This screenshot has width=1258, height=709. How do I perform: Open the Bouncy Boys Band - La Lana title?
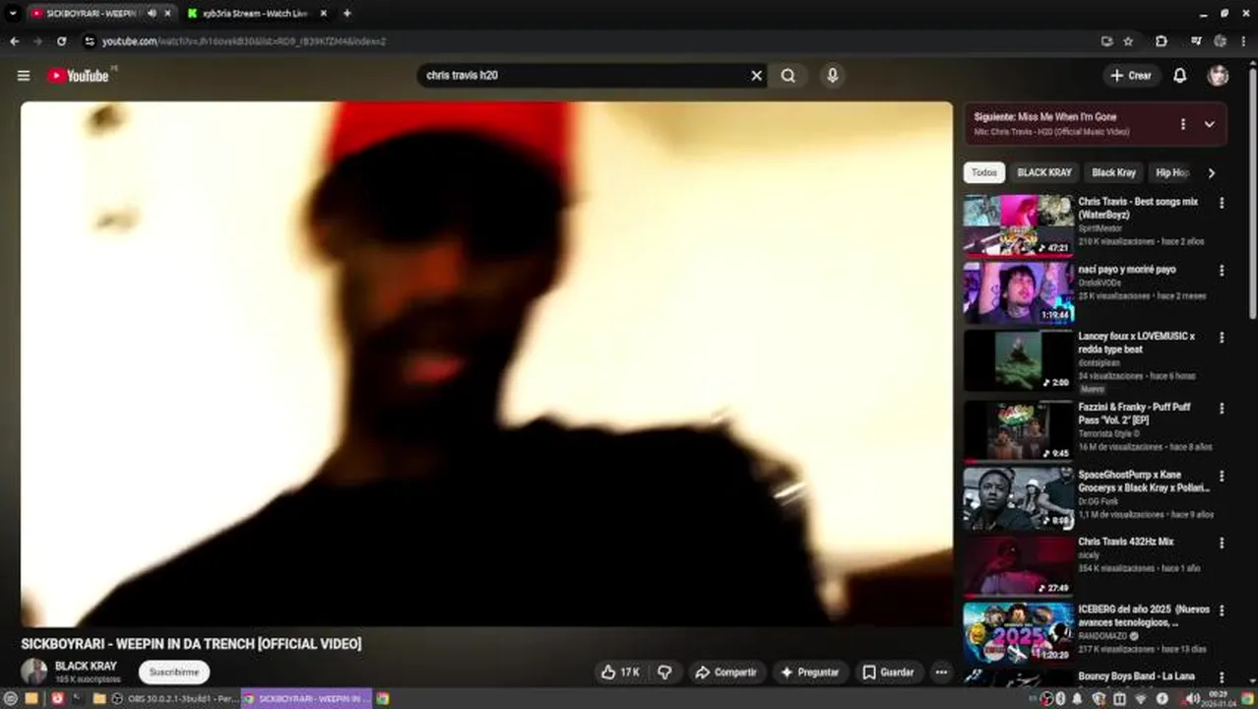point(1136,677)
